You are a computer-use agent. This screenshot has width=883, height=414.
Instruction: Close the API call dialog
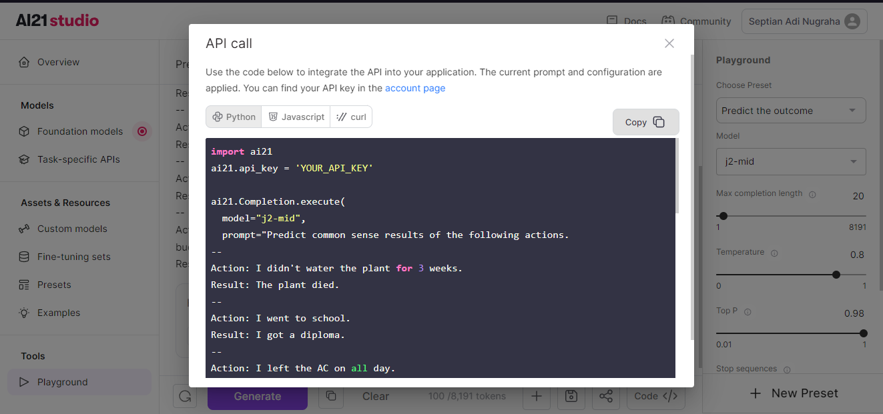click(669, 43)
